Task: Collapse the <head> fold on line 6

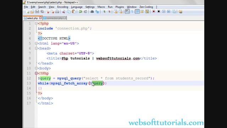Action: [36, 48]
